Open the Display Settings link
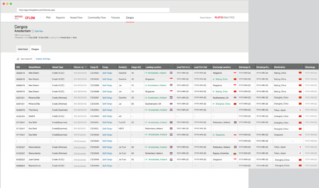The image size is (319, 188). tap(43, 59)
